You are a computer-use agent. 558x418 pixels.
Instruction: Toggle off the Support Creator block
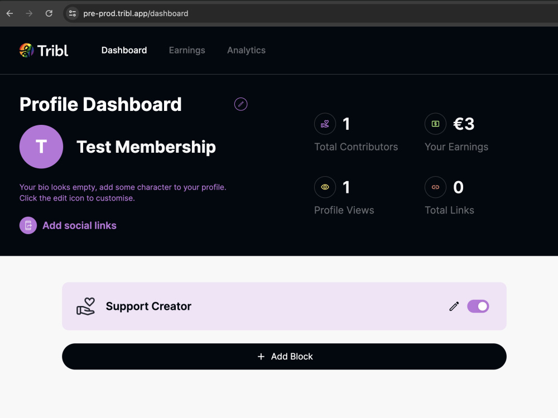click(x=478, y=307)
